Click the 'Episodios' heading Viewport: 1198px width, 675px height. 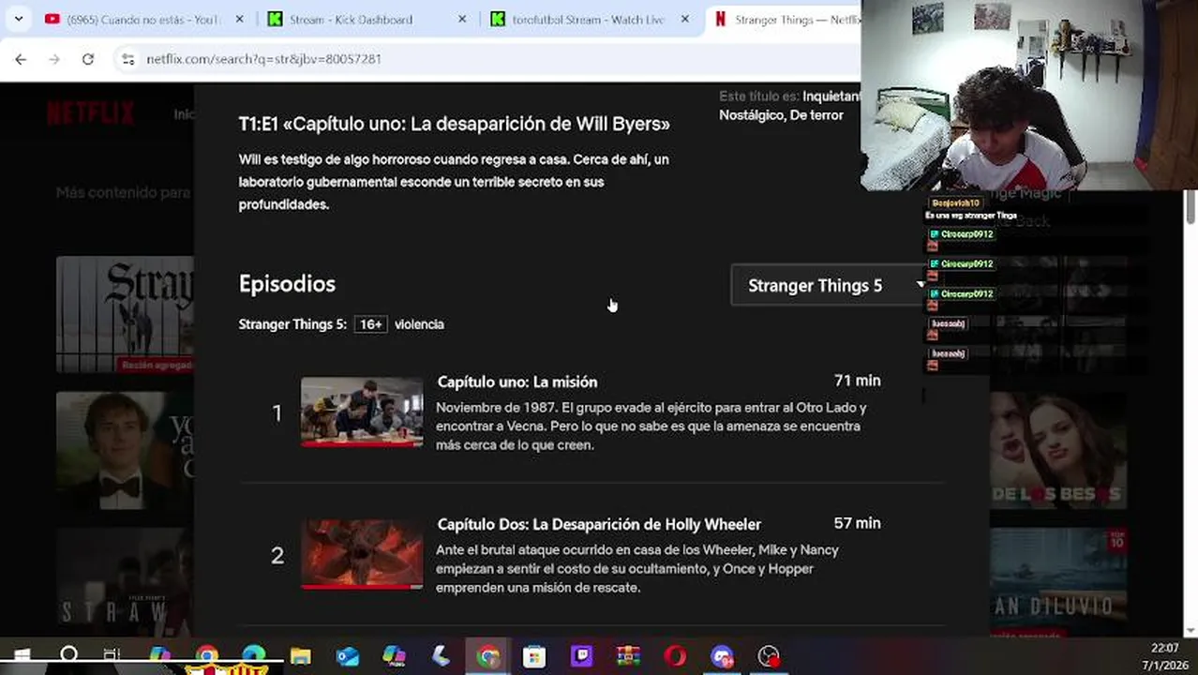click(x=287, y=284)
